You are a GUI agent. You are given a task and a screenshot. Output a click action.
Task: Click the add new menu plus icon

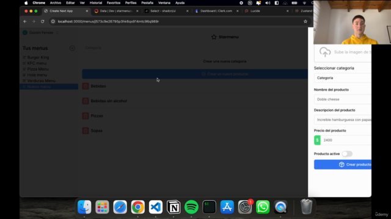(x=72, y=48)
